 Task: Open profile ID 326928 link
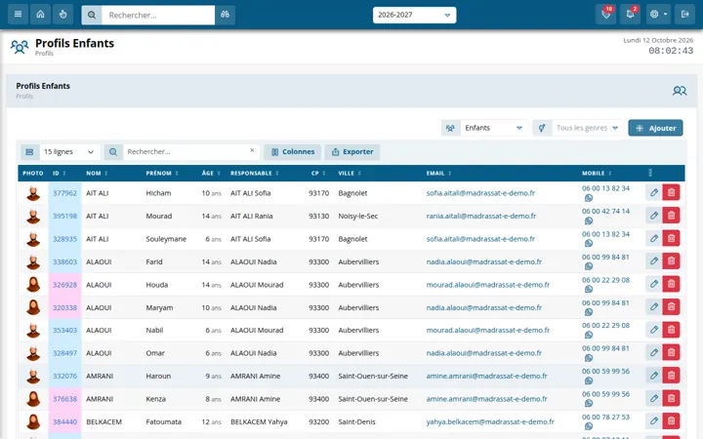click(x=65, y=285)
